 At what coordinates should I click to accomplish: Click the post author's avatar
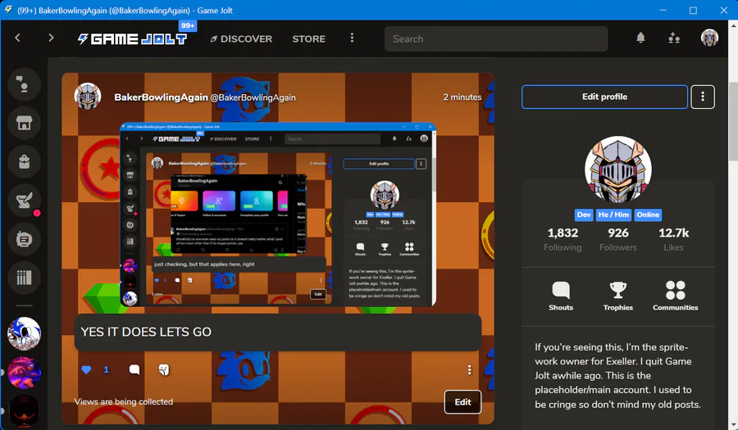[88, 97]
